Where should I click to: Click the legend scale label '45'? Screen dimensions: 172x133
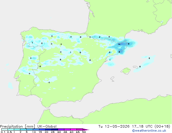78,132
